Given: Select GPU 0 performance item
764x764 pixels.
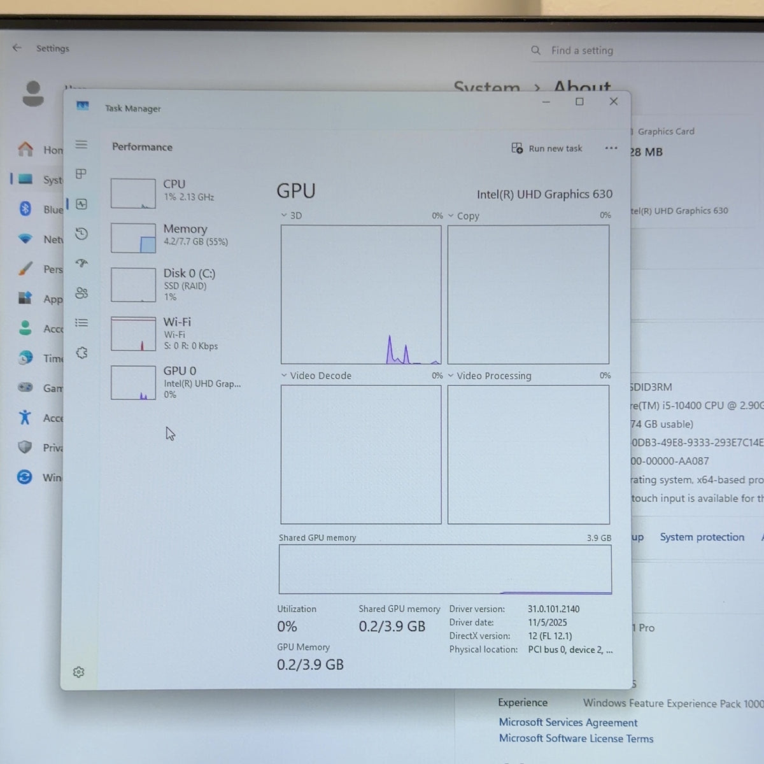Looking at the screenshot, I should click(180, 382).
